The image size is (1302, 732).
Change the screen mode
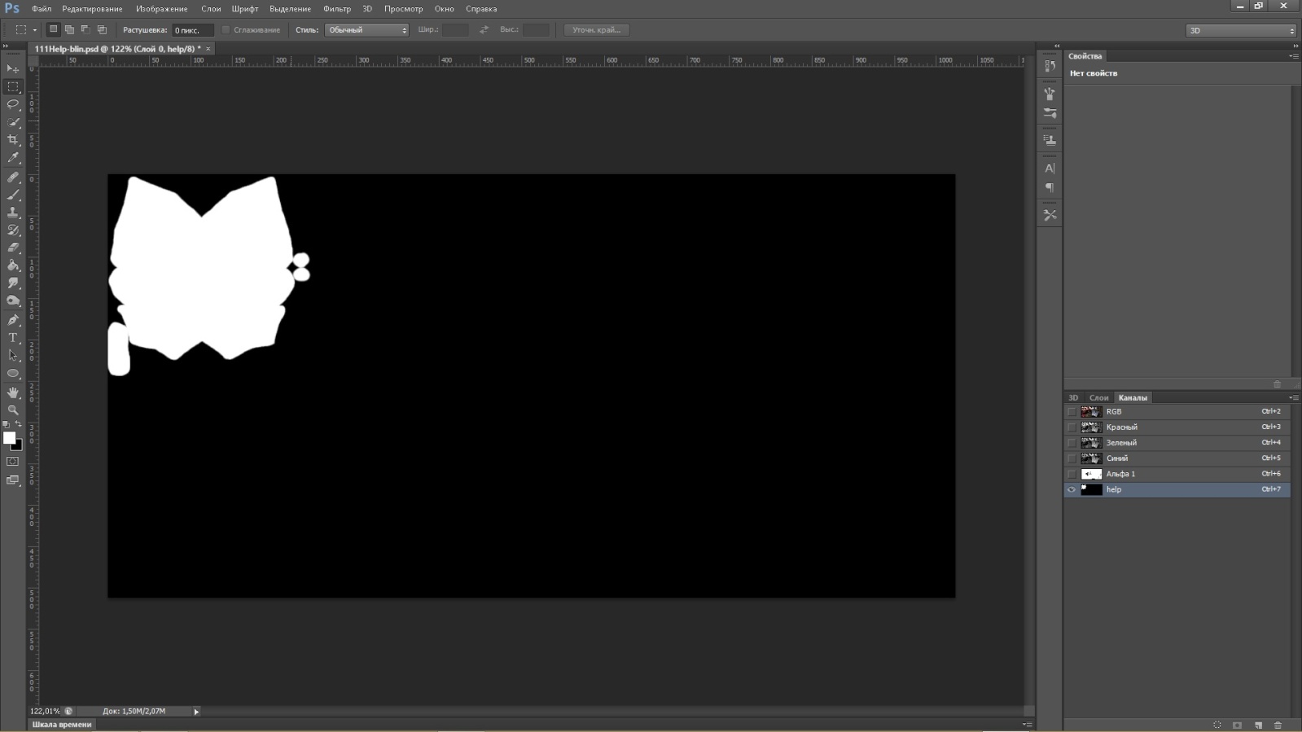[x=13, y=480]
